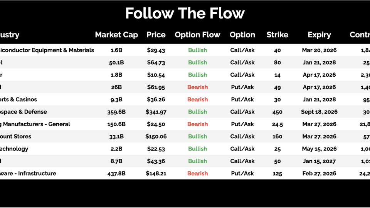Select the $341.97 price cell
This screenshot has width=370, height=208.
point(156,112)
